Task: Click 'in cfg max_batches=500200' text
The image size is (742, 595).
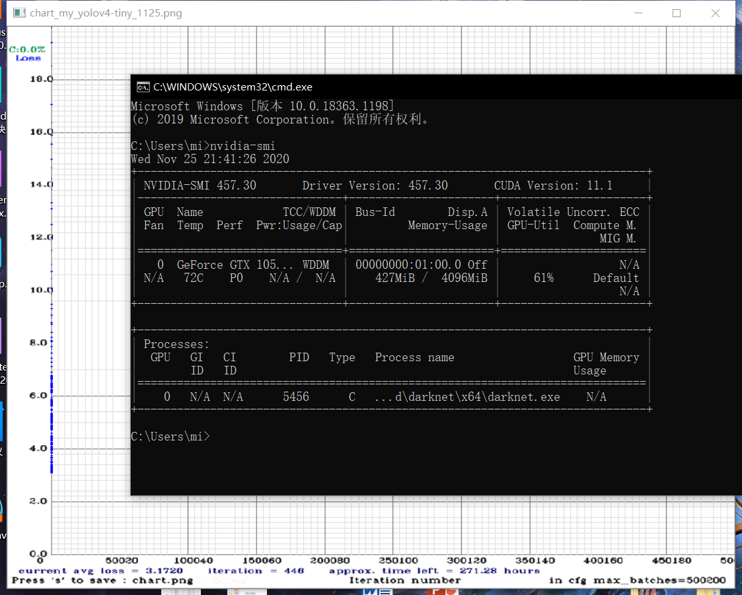Action: click(x=638, y=580)
